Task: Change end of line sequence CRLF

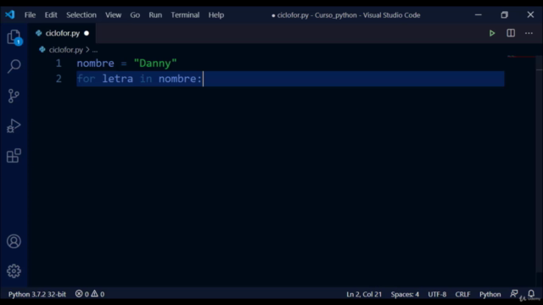Action: pos(462,294)
